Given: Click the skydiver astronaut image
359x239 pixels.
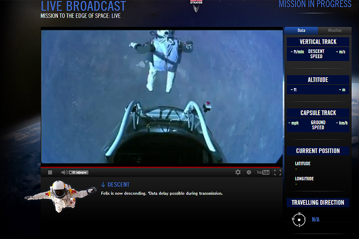Looking at the screenshot, I should (60, 196).
